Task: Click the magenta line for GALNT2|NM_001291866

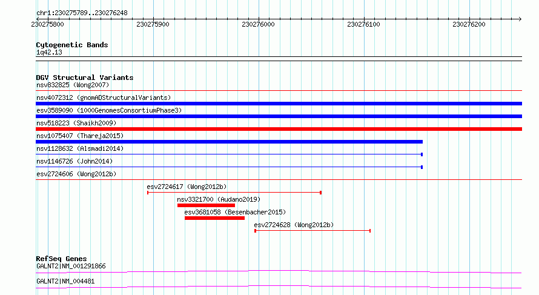Action: coord(279,271)
